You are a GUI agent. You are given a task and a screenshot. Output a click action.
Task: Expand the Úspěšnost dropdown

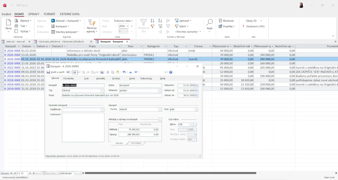(103, 110)
